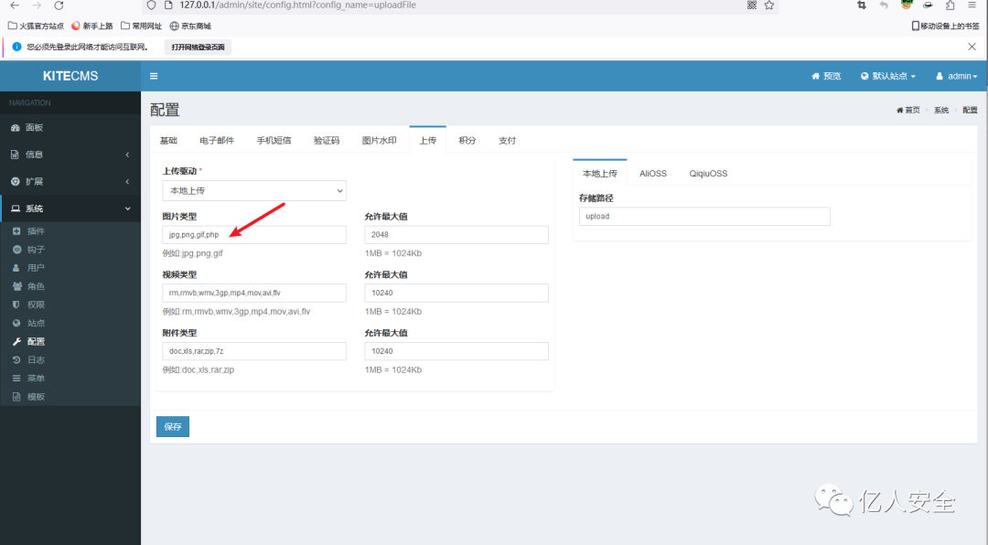Click 打开网络登录页面 button
The height and width of the screenshot is (545, 988).
click(198, 48)
